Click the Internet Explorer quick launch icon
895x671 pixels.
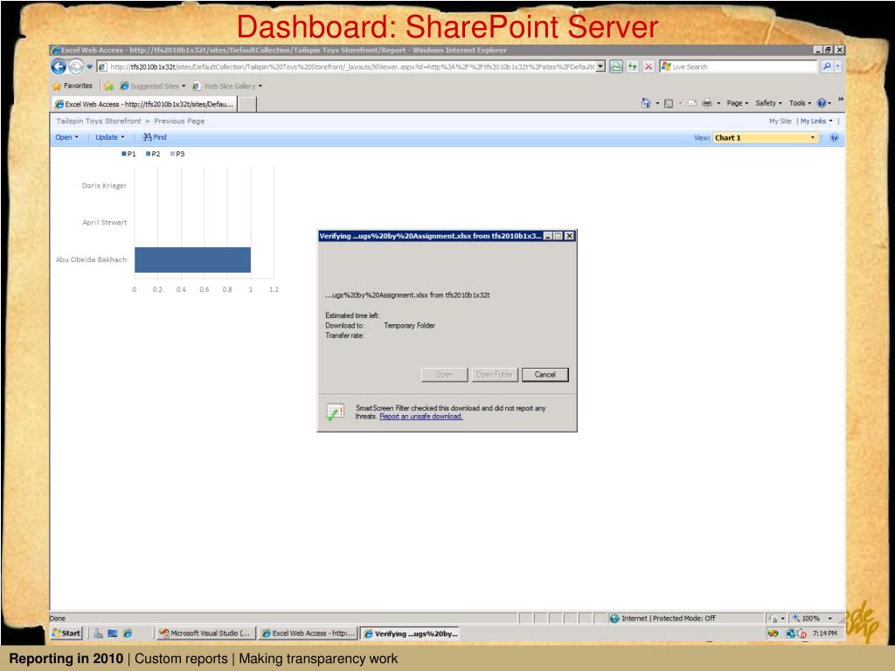tap(128, 633)
